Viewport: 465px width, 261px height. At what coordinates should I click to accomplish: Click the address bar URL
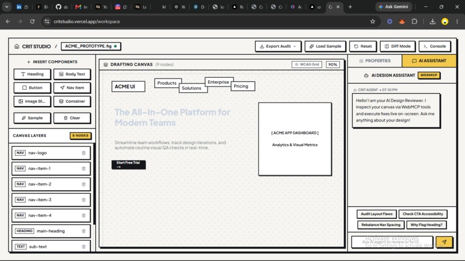pos(87,21)
